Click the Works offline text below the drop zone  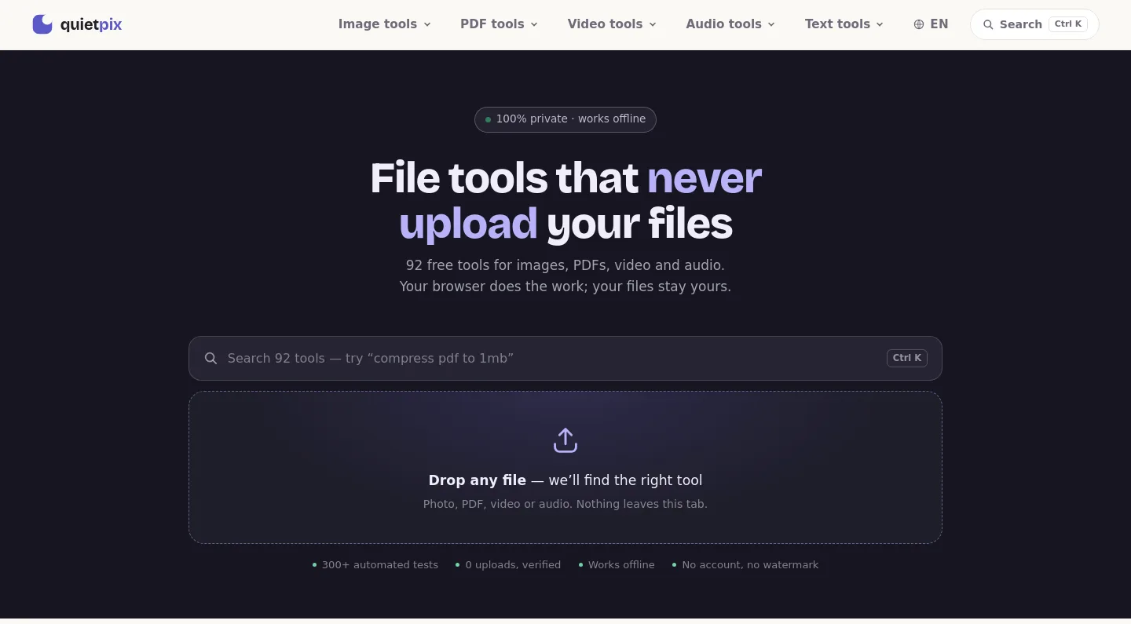[x=621, y=565]
